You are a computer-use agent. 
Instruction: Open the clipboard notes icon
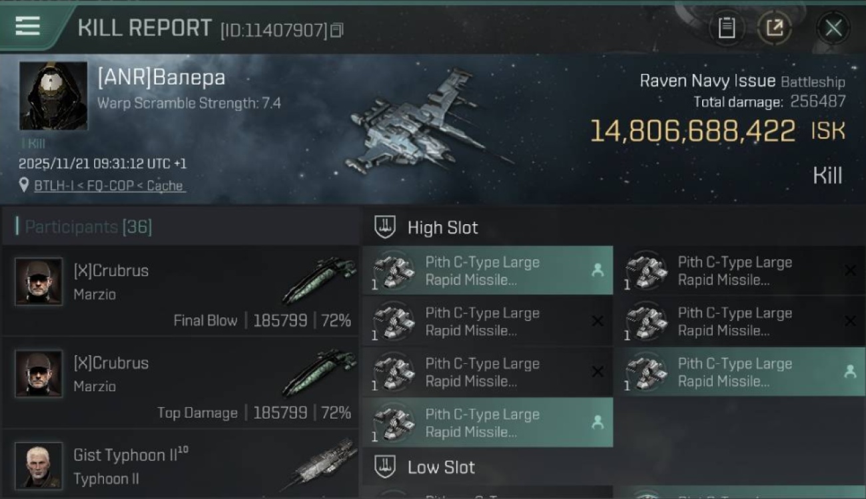coord(726,28)
